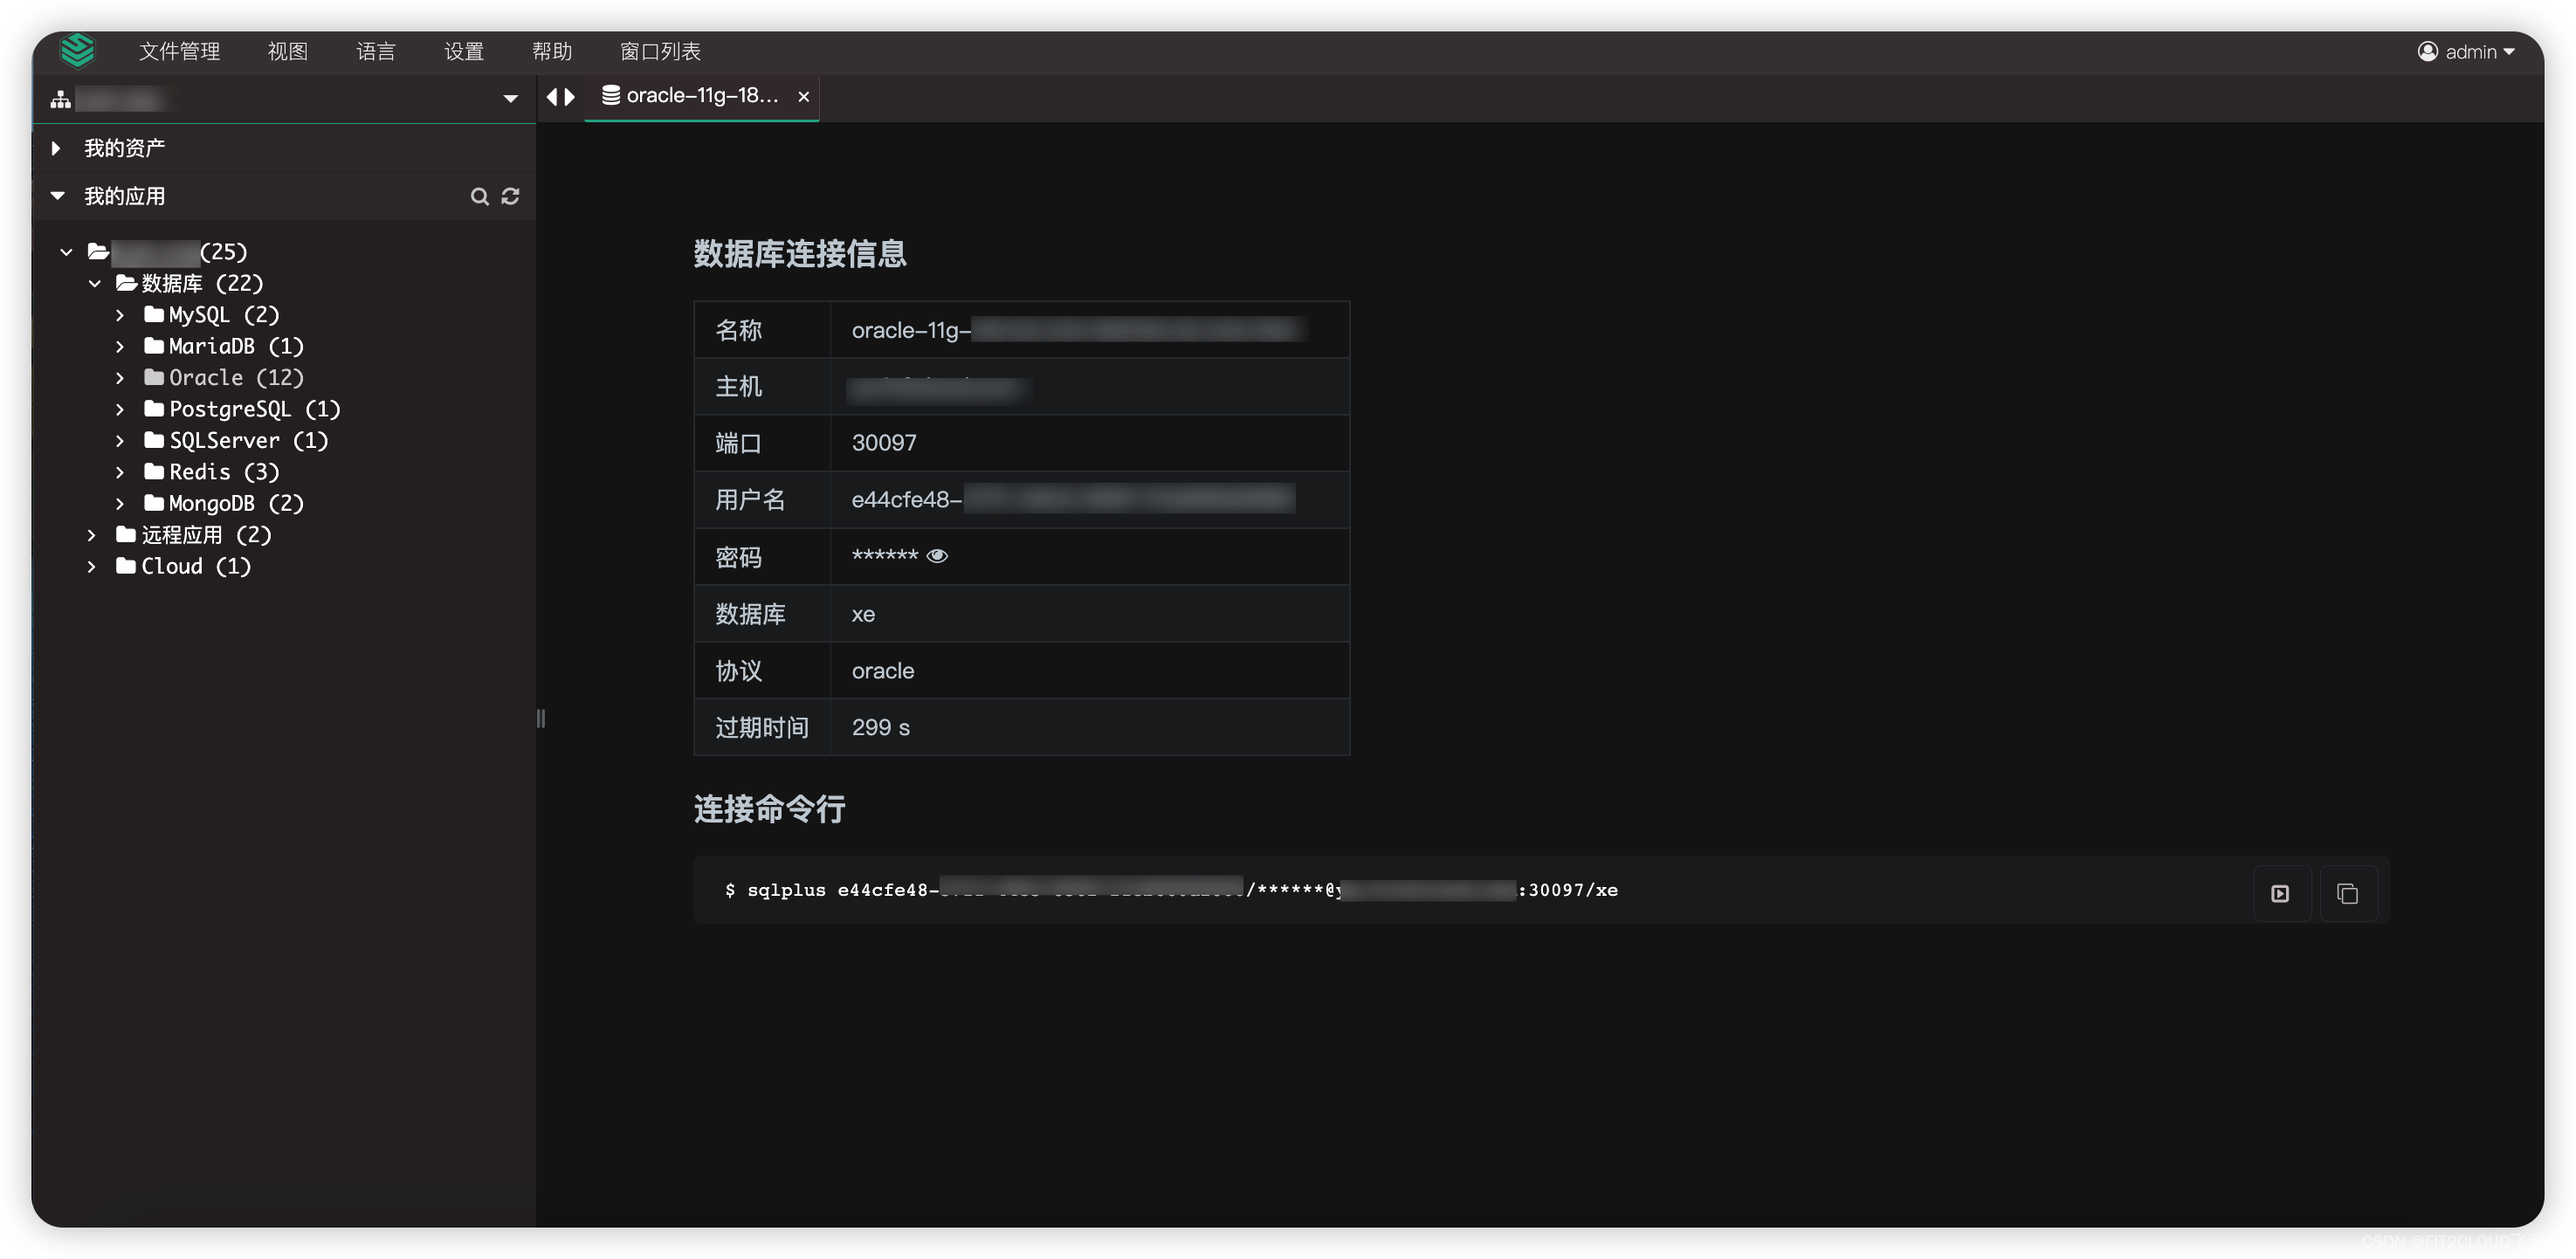This screenshot has height=1259, width=2576.
Task: Click the right tab navigation arrow
Action: pos(570,97)
